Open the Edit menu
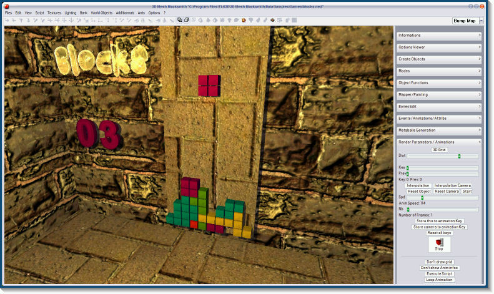The image size is (494, 294). [18, 13]
